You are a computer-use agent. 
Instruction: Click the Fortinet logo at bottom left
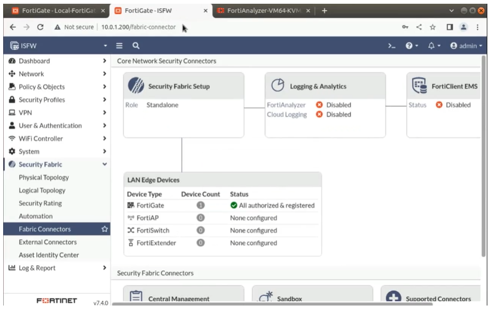pyautogui.click(x=55, y=301)
